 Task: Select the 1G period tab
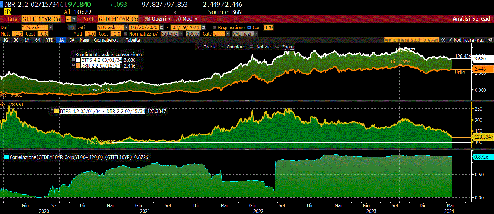[6, 40]
